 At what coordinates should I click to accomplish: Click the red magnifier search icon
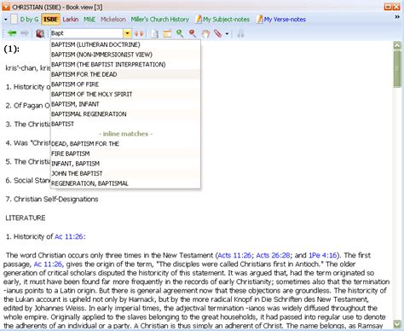[x=193, y=33]
